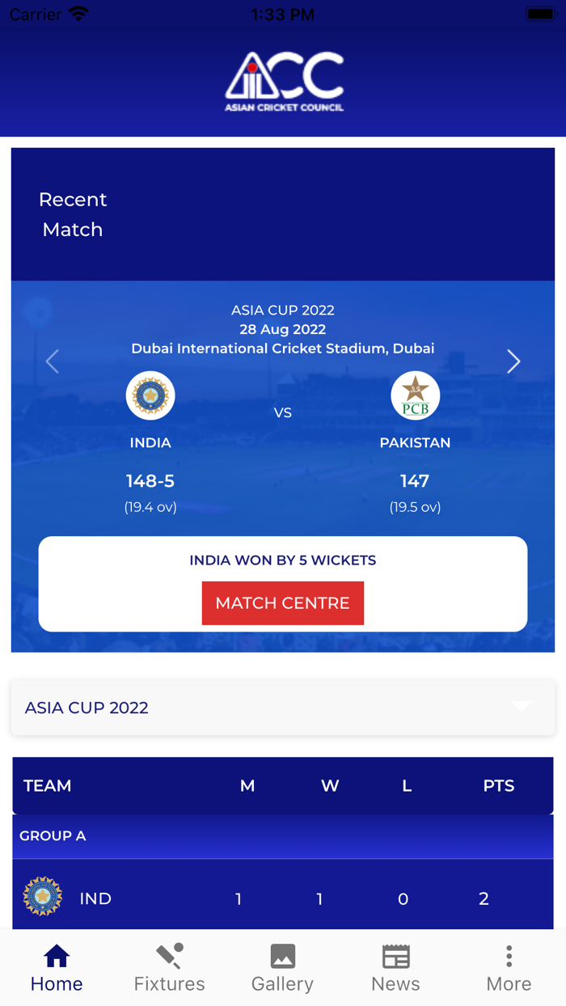Select the IND row in Group A
566x1006 pixels.
283,898
